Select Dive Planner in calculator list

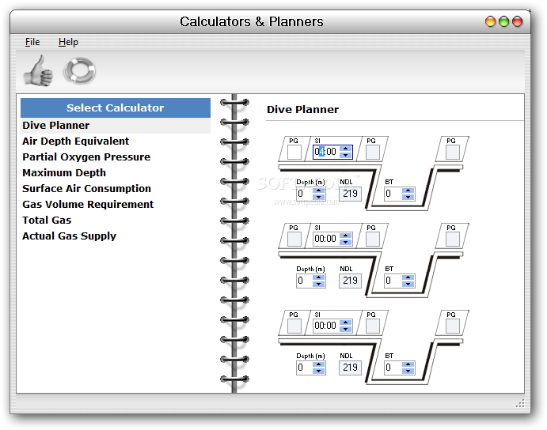click(116, 126)
